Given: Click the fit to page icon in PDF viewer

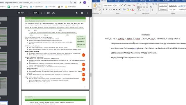Looking at the screenshot, I should click(x=49, y=13).
